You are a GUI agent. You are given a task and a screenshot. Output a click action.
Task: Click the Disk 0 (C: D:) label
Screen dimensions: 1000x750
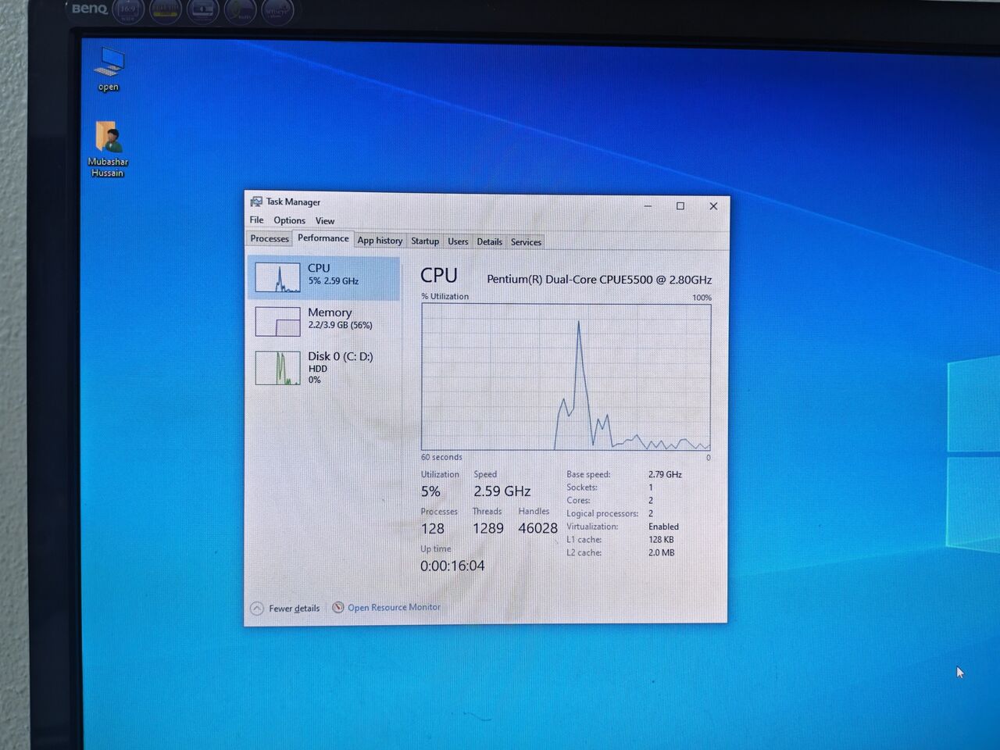[x=341, y=356]
